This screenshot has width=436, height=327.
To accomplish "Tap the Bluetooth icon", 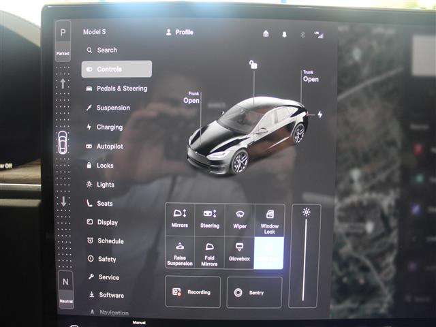I will tap(302, 35).
